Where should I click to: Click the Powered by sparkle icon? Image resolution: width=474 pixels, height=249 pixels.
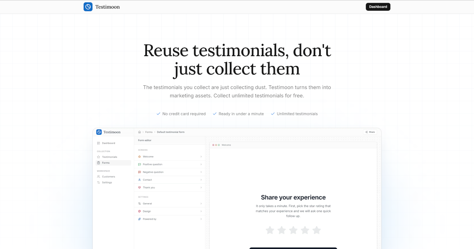tap(139, 219)
